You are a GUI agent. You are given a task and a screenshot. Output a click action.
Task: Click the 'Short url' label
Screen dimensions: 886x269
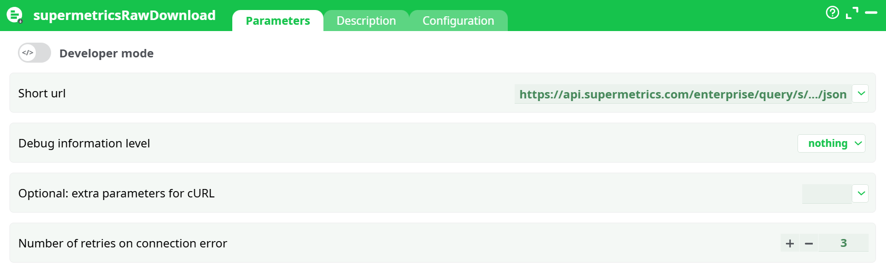(x=42, y=93)
